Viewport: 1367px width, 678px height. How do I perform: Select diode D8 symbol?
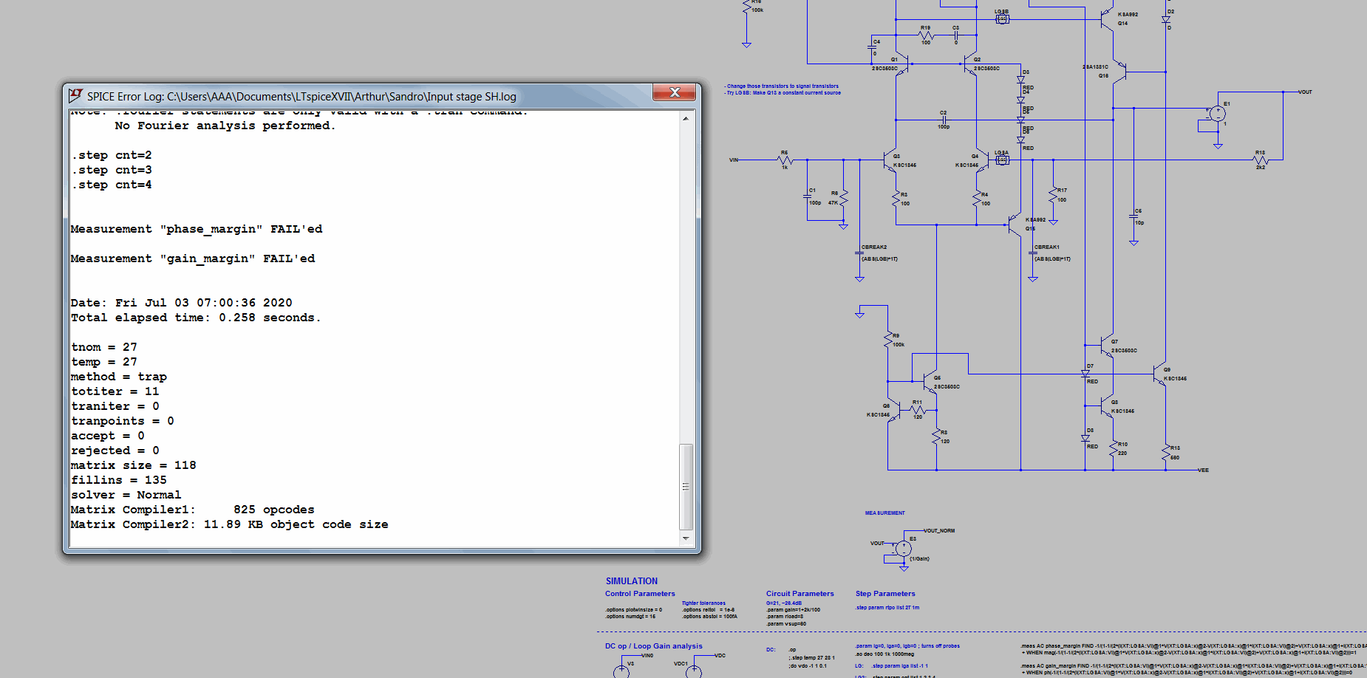point(1085,438)
